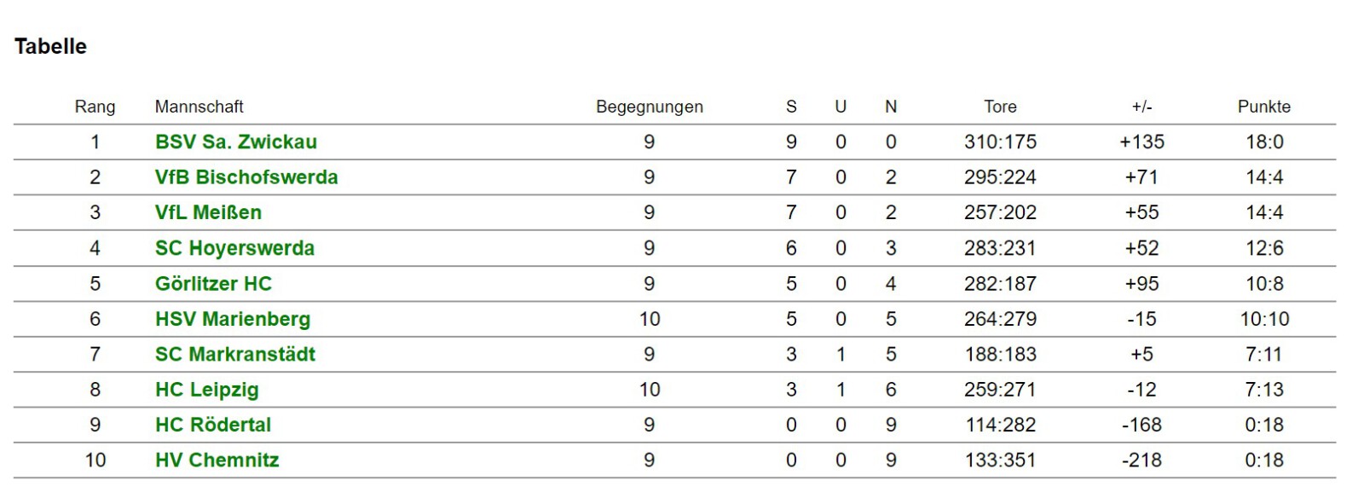The image size is (1364, 492).
Task: Click the Mannschaft column header
Action: tap(199, 107)
